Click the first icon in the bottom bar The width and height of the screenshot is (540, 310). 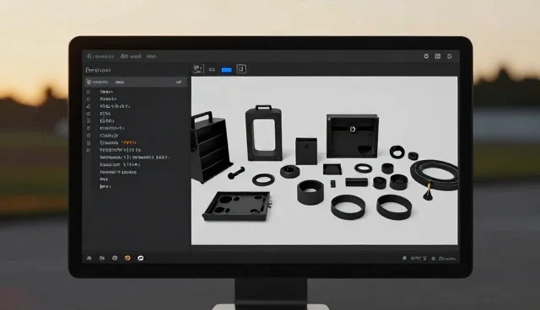click(x=89, y=258)
